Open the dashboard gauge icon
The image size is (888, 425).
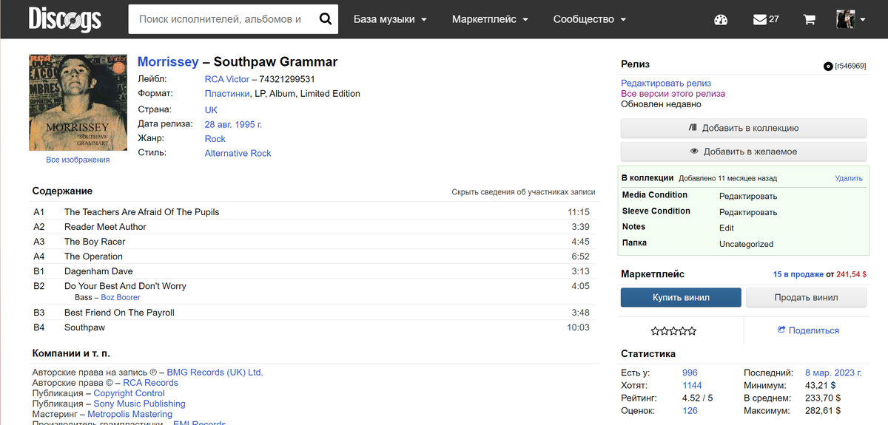(721, 19)
